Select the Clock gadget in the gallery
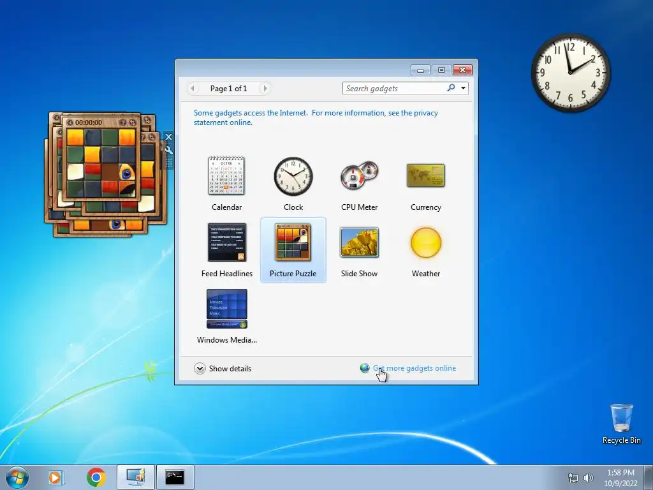Screen dimensions: 653x490 click(x=293, y=176)
